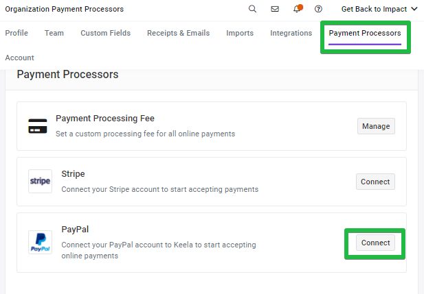Screen dimensions: 424x294
Task: Open the search magnifier icon
Action: (252, 9)
